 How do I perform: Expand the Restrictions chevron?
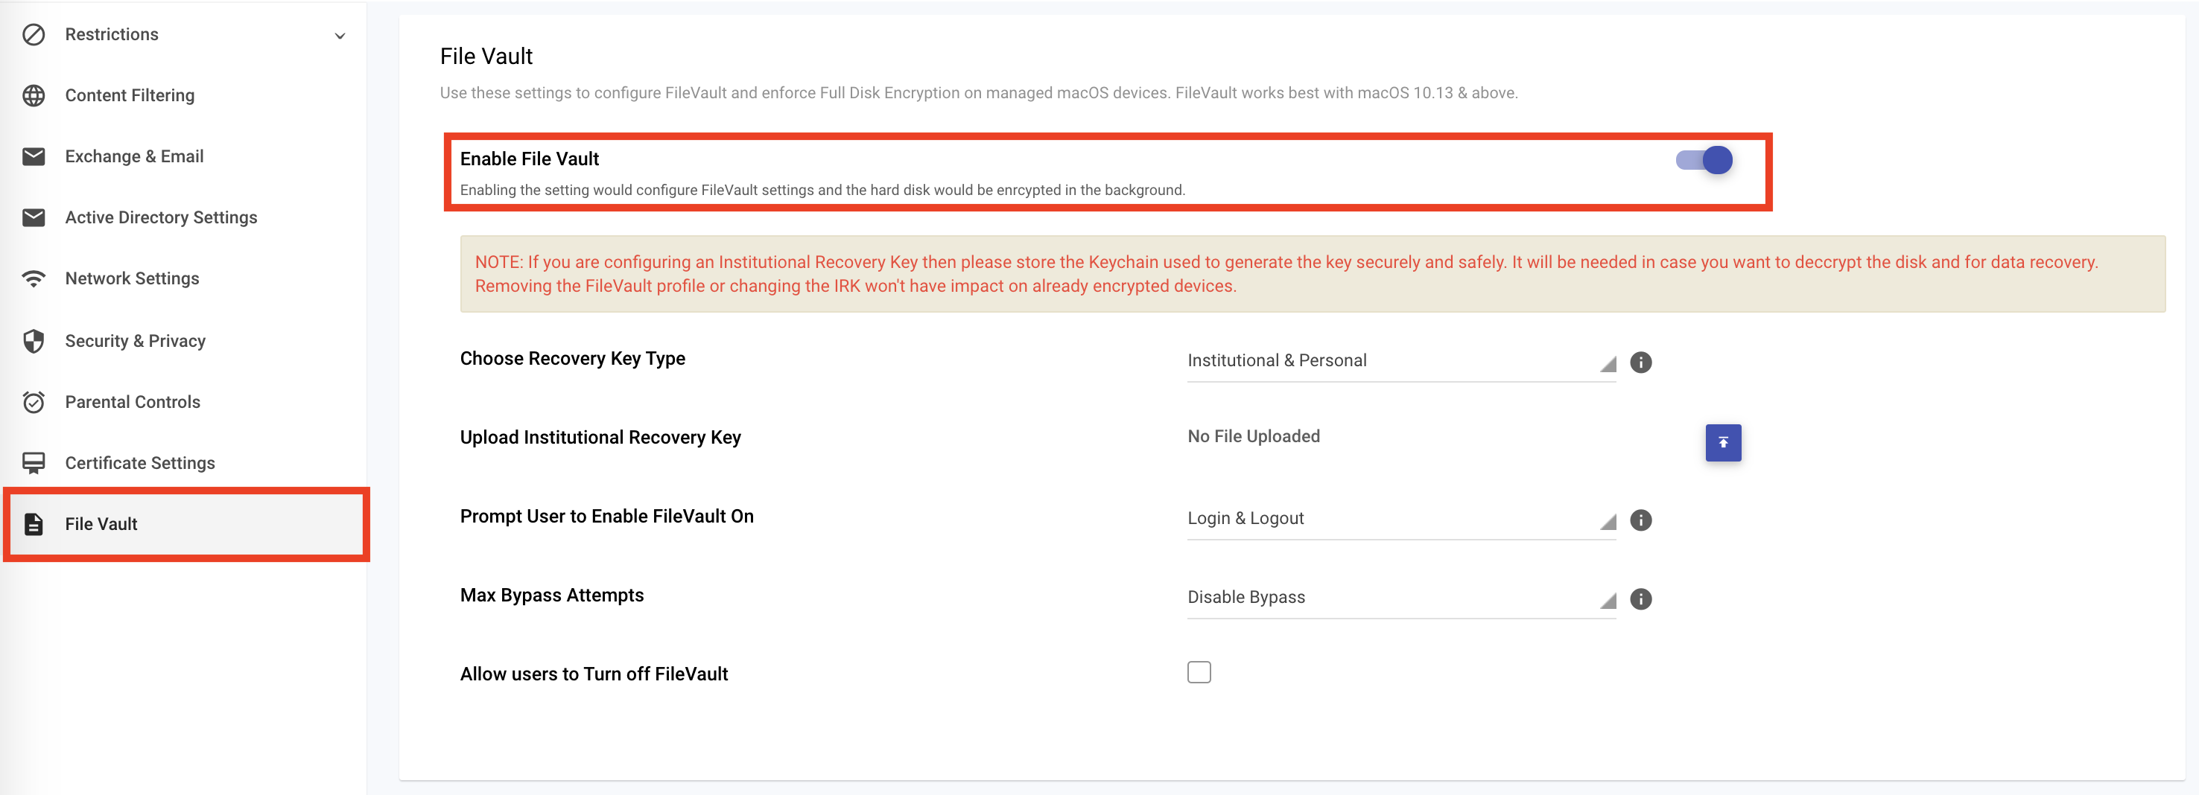[x=340, y=36]
